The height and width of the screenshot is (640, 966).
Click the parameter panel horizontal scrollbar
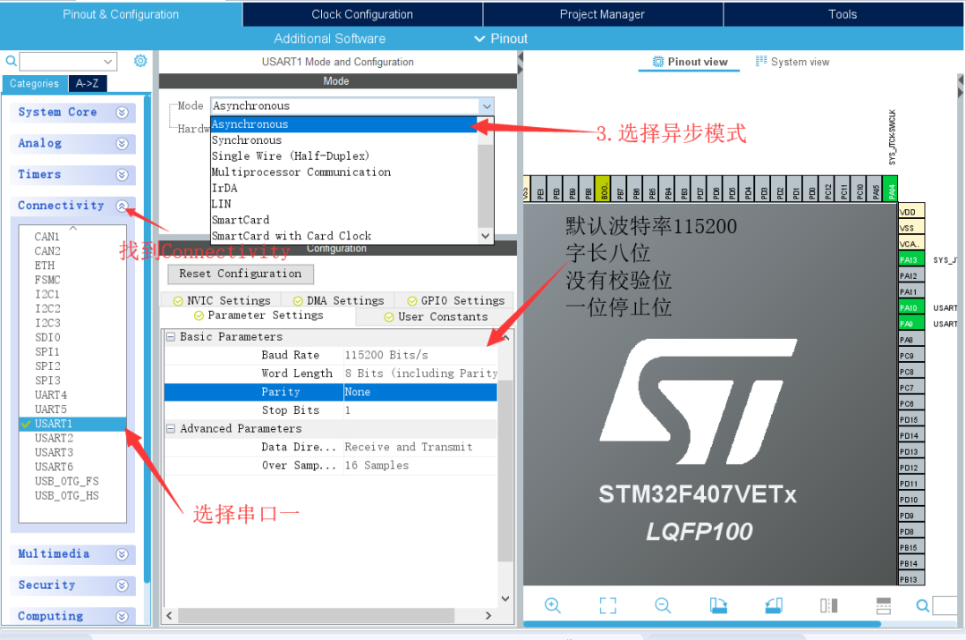pyautogui.click(x=316, y=615)
